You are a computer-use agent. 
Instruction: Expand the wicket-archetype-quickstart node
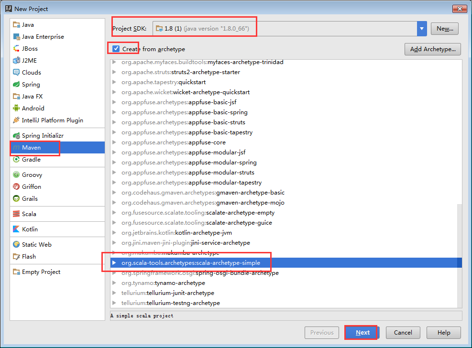[x=114, y=92]
